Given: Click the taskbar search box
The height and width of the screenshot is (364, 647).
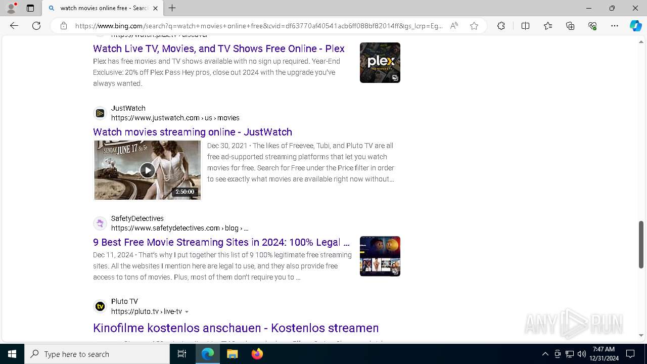Looking at the screenshot, I should tap(97, 354).
